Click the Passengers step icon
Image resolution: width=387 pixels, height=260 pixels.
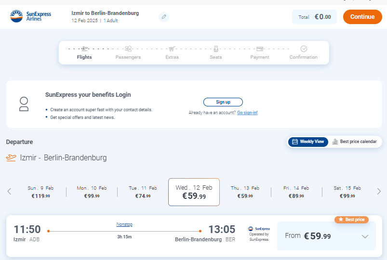tap(128, 49)
